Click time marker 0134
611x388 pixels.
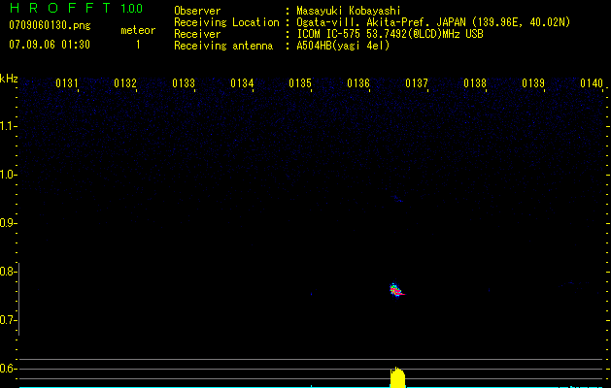point(242,83)
